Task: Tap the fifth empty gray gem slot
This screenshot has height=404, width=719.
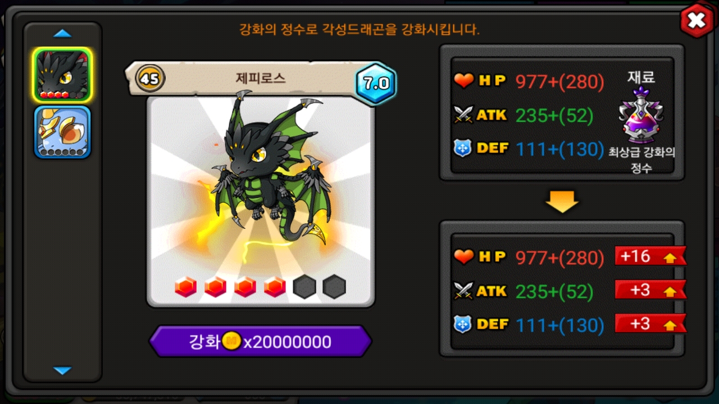Action: pyautogui.click(x=304, y=287)
